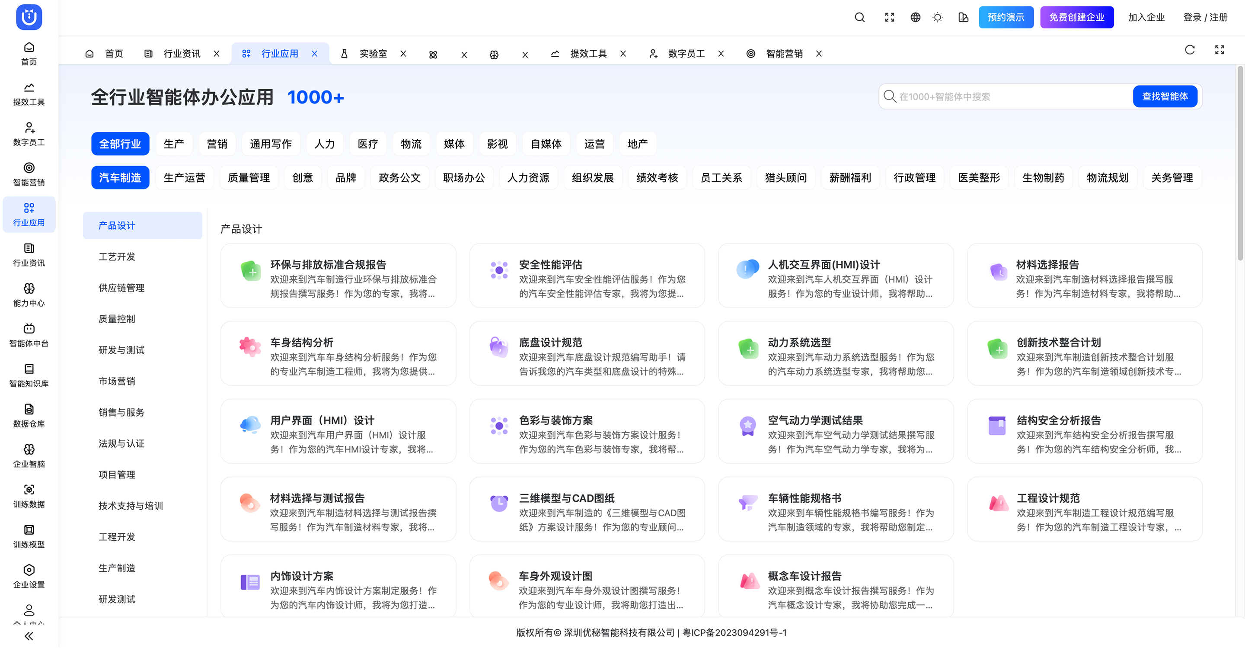Open the language globe icon
Screen dimensions: 1245x648
click(915, 17)
